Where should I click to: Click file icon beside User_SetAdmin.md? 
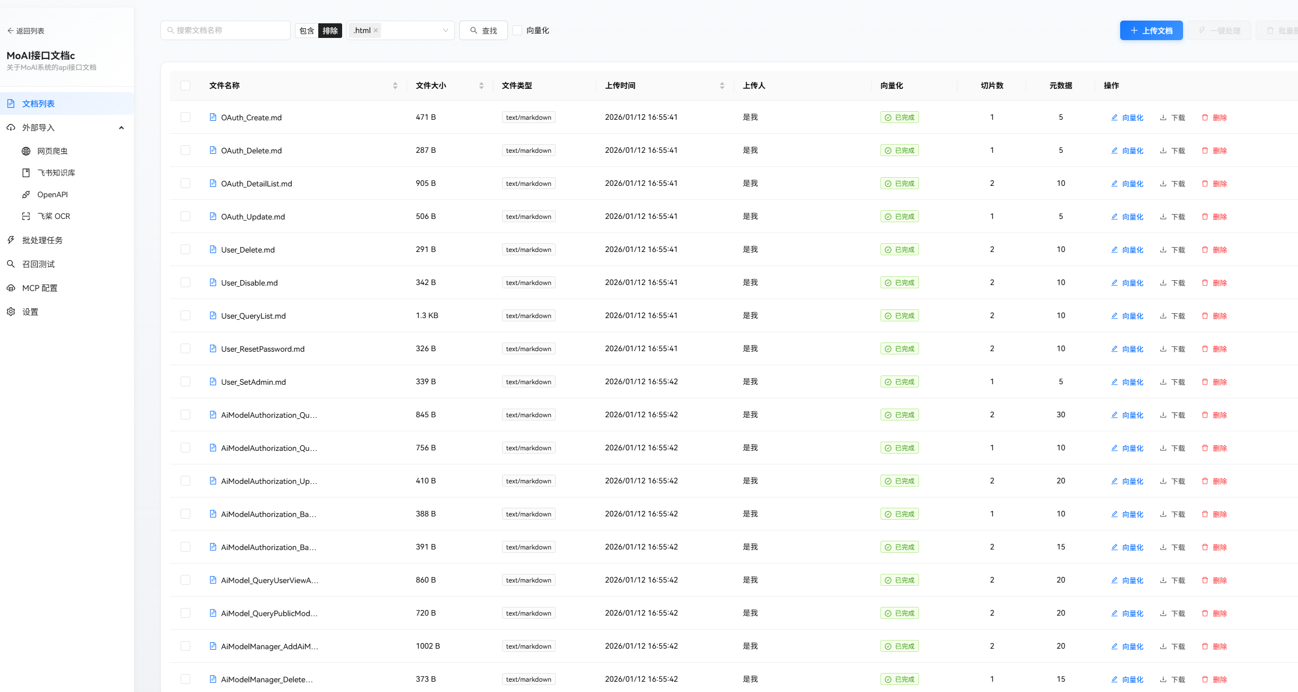213,382
